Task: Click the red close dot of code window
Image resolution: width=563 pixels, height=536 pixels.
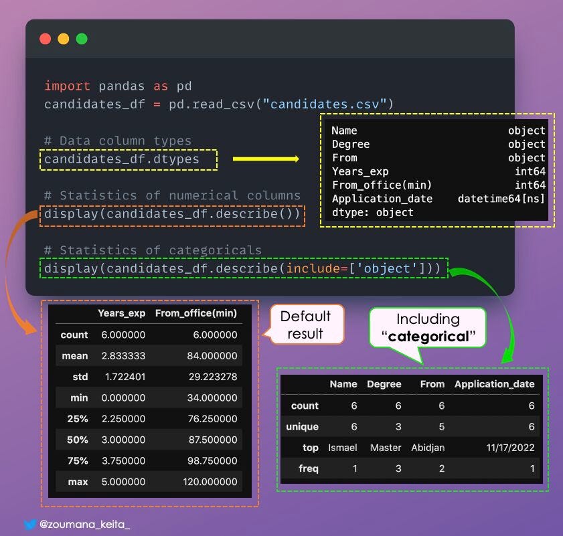Action: click(46, 39)
